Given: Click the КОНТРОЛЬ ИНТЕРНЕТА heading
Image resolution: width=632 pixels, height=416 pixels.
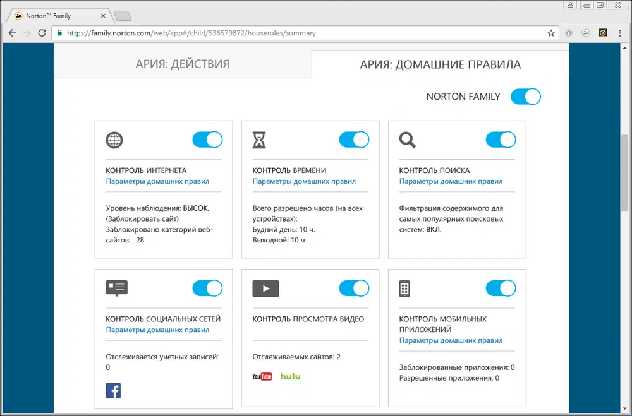Looking at the screenshot, I should click(146, 170).
